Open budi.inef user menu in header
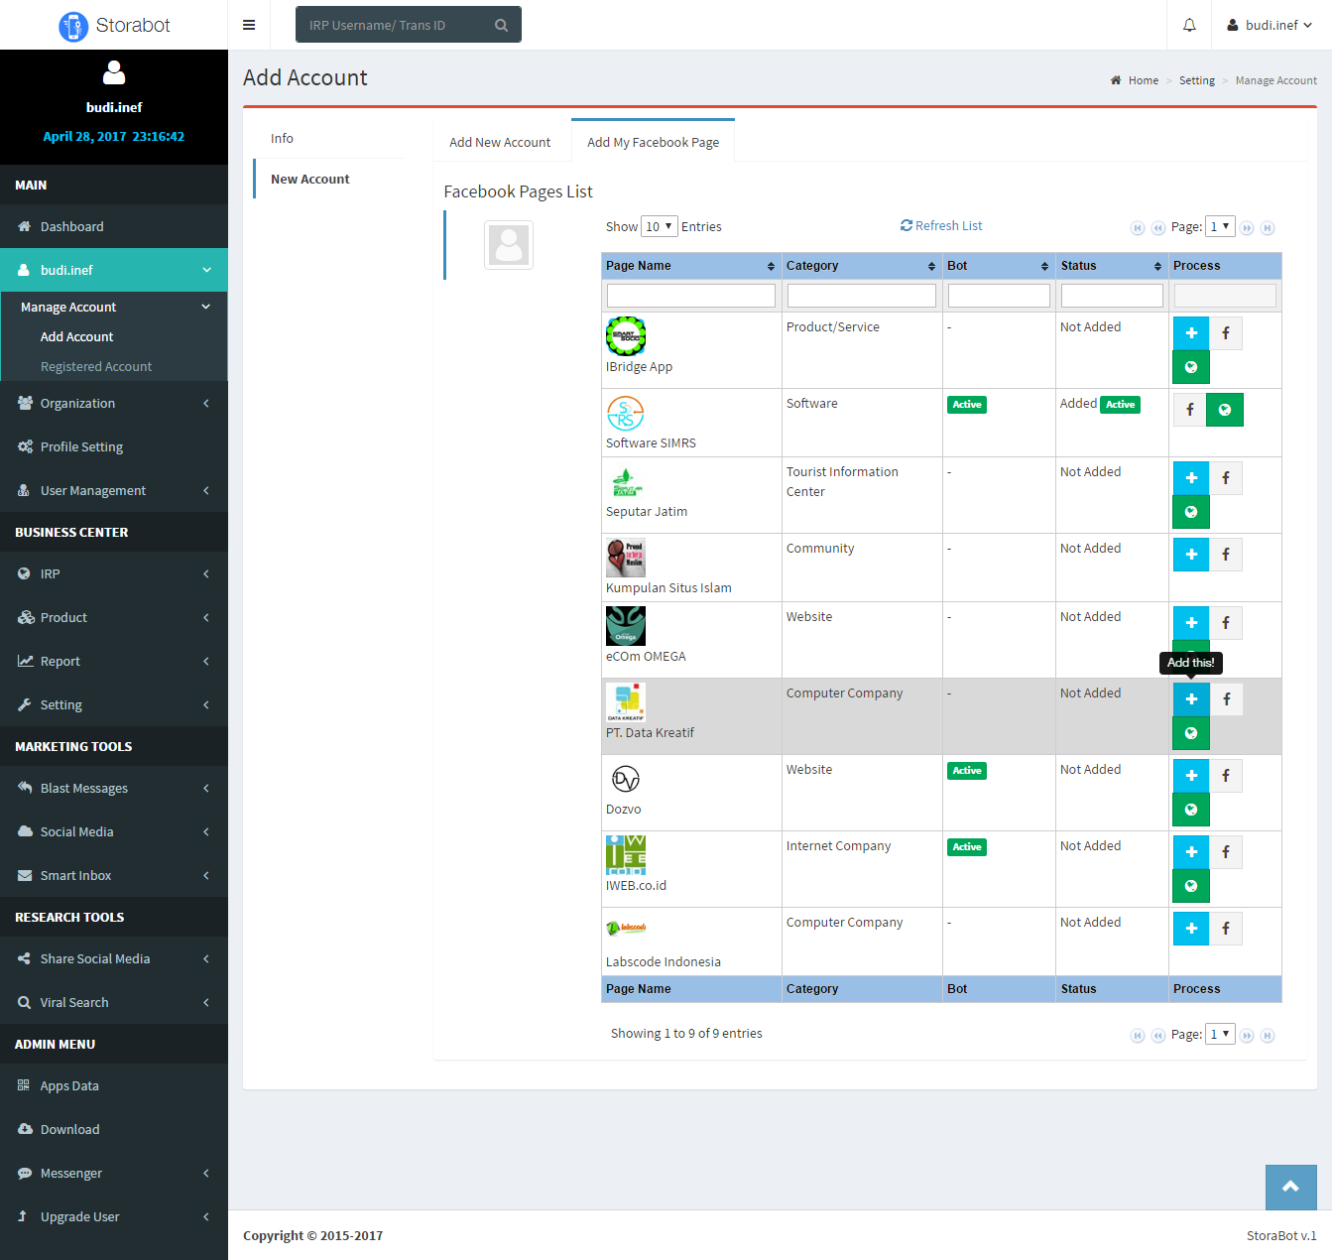1332x1260 pixels. [x=1271, y=25]
